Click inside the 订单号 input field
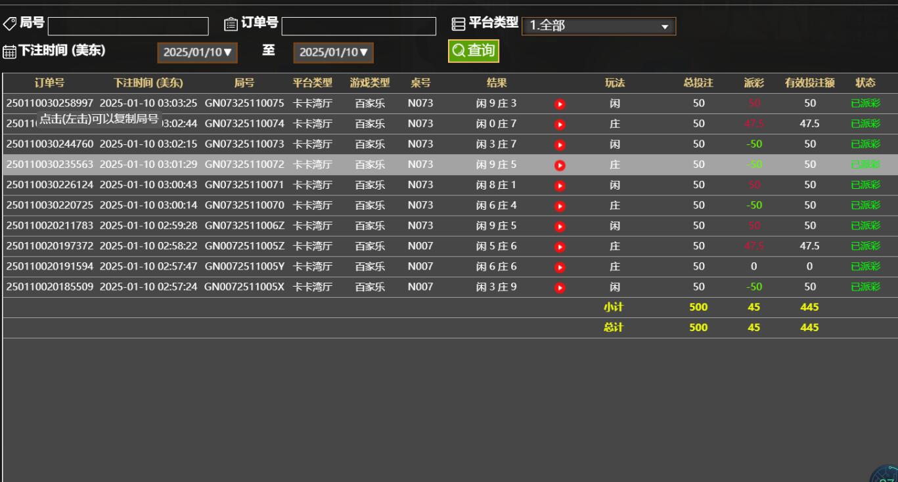This screenshot has height=482, width=898. [x=359, y=26]
